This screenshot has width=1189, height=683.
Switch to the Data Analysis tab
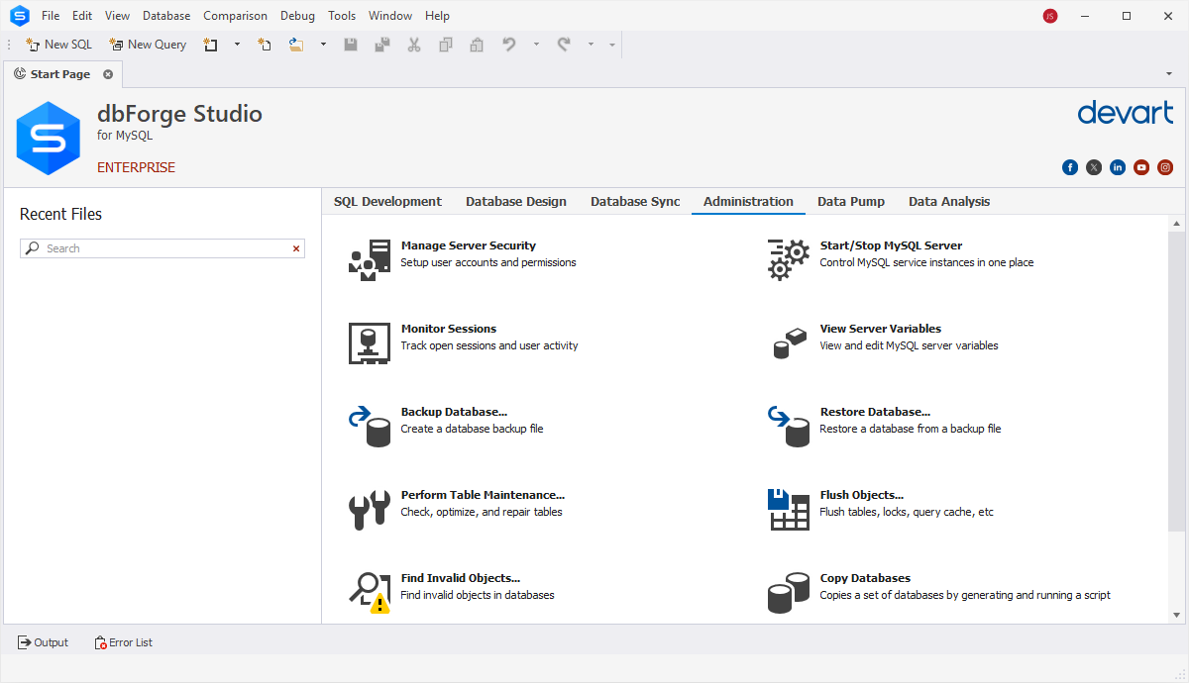[x=949, y=201]
